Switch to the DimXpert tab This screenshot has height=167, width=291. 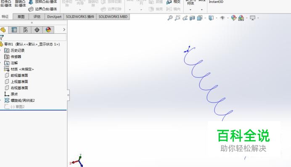[x=54, y=16]
